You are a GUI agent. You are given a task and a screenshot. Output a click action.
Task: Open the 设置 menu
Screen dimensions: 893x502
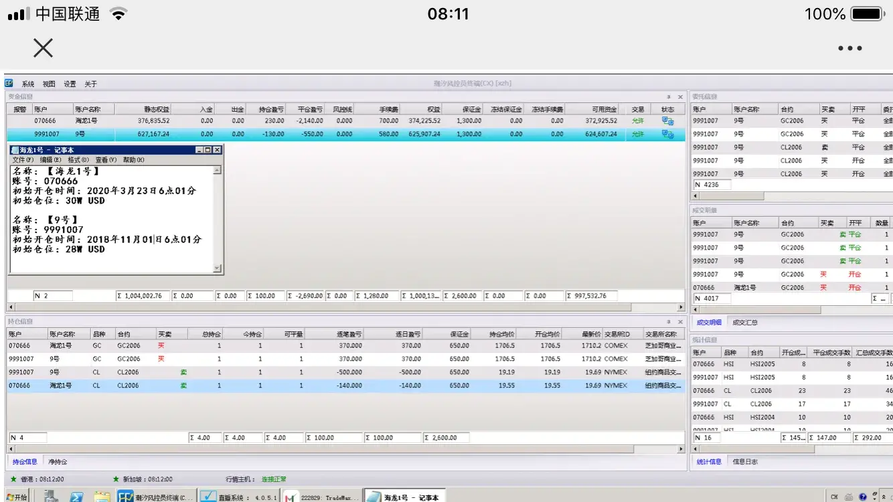(x=70, y=84)
